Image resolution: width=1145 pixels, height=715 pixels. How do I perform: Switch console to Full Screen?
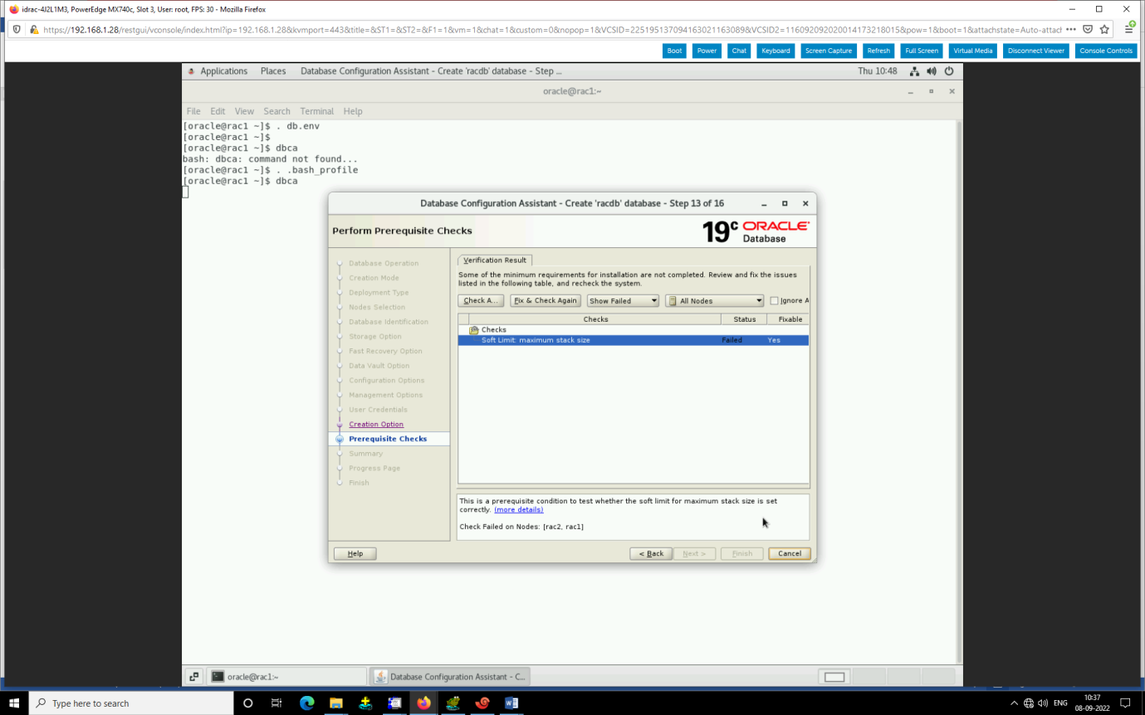922,51
